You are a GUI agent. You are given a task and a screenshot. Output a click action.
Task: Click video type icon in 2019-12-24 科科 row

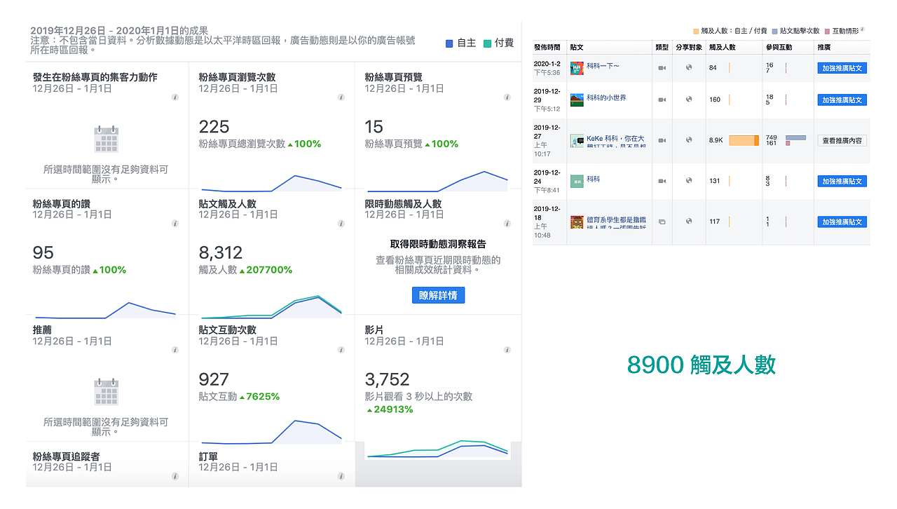[662, 181]
